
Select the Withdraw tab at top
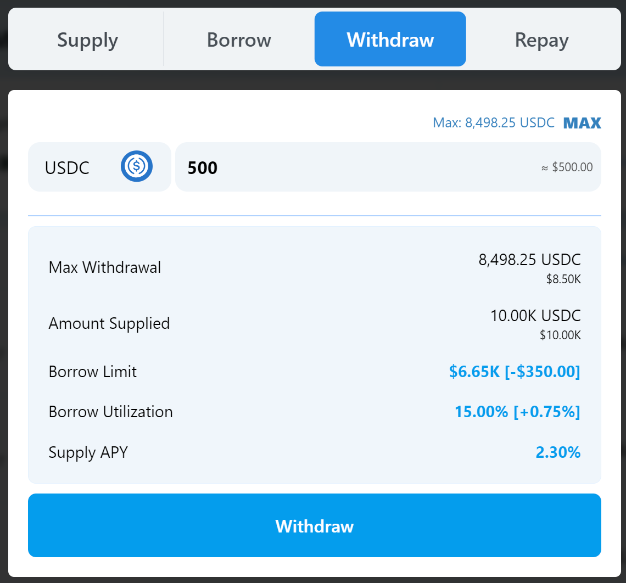(390, 40)
